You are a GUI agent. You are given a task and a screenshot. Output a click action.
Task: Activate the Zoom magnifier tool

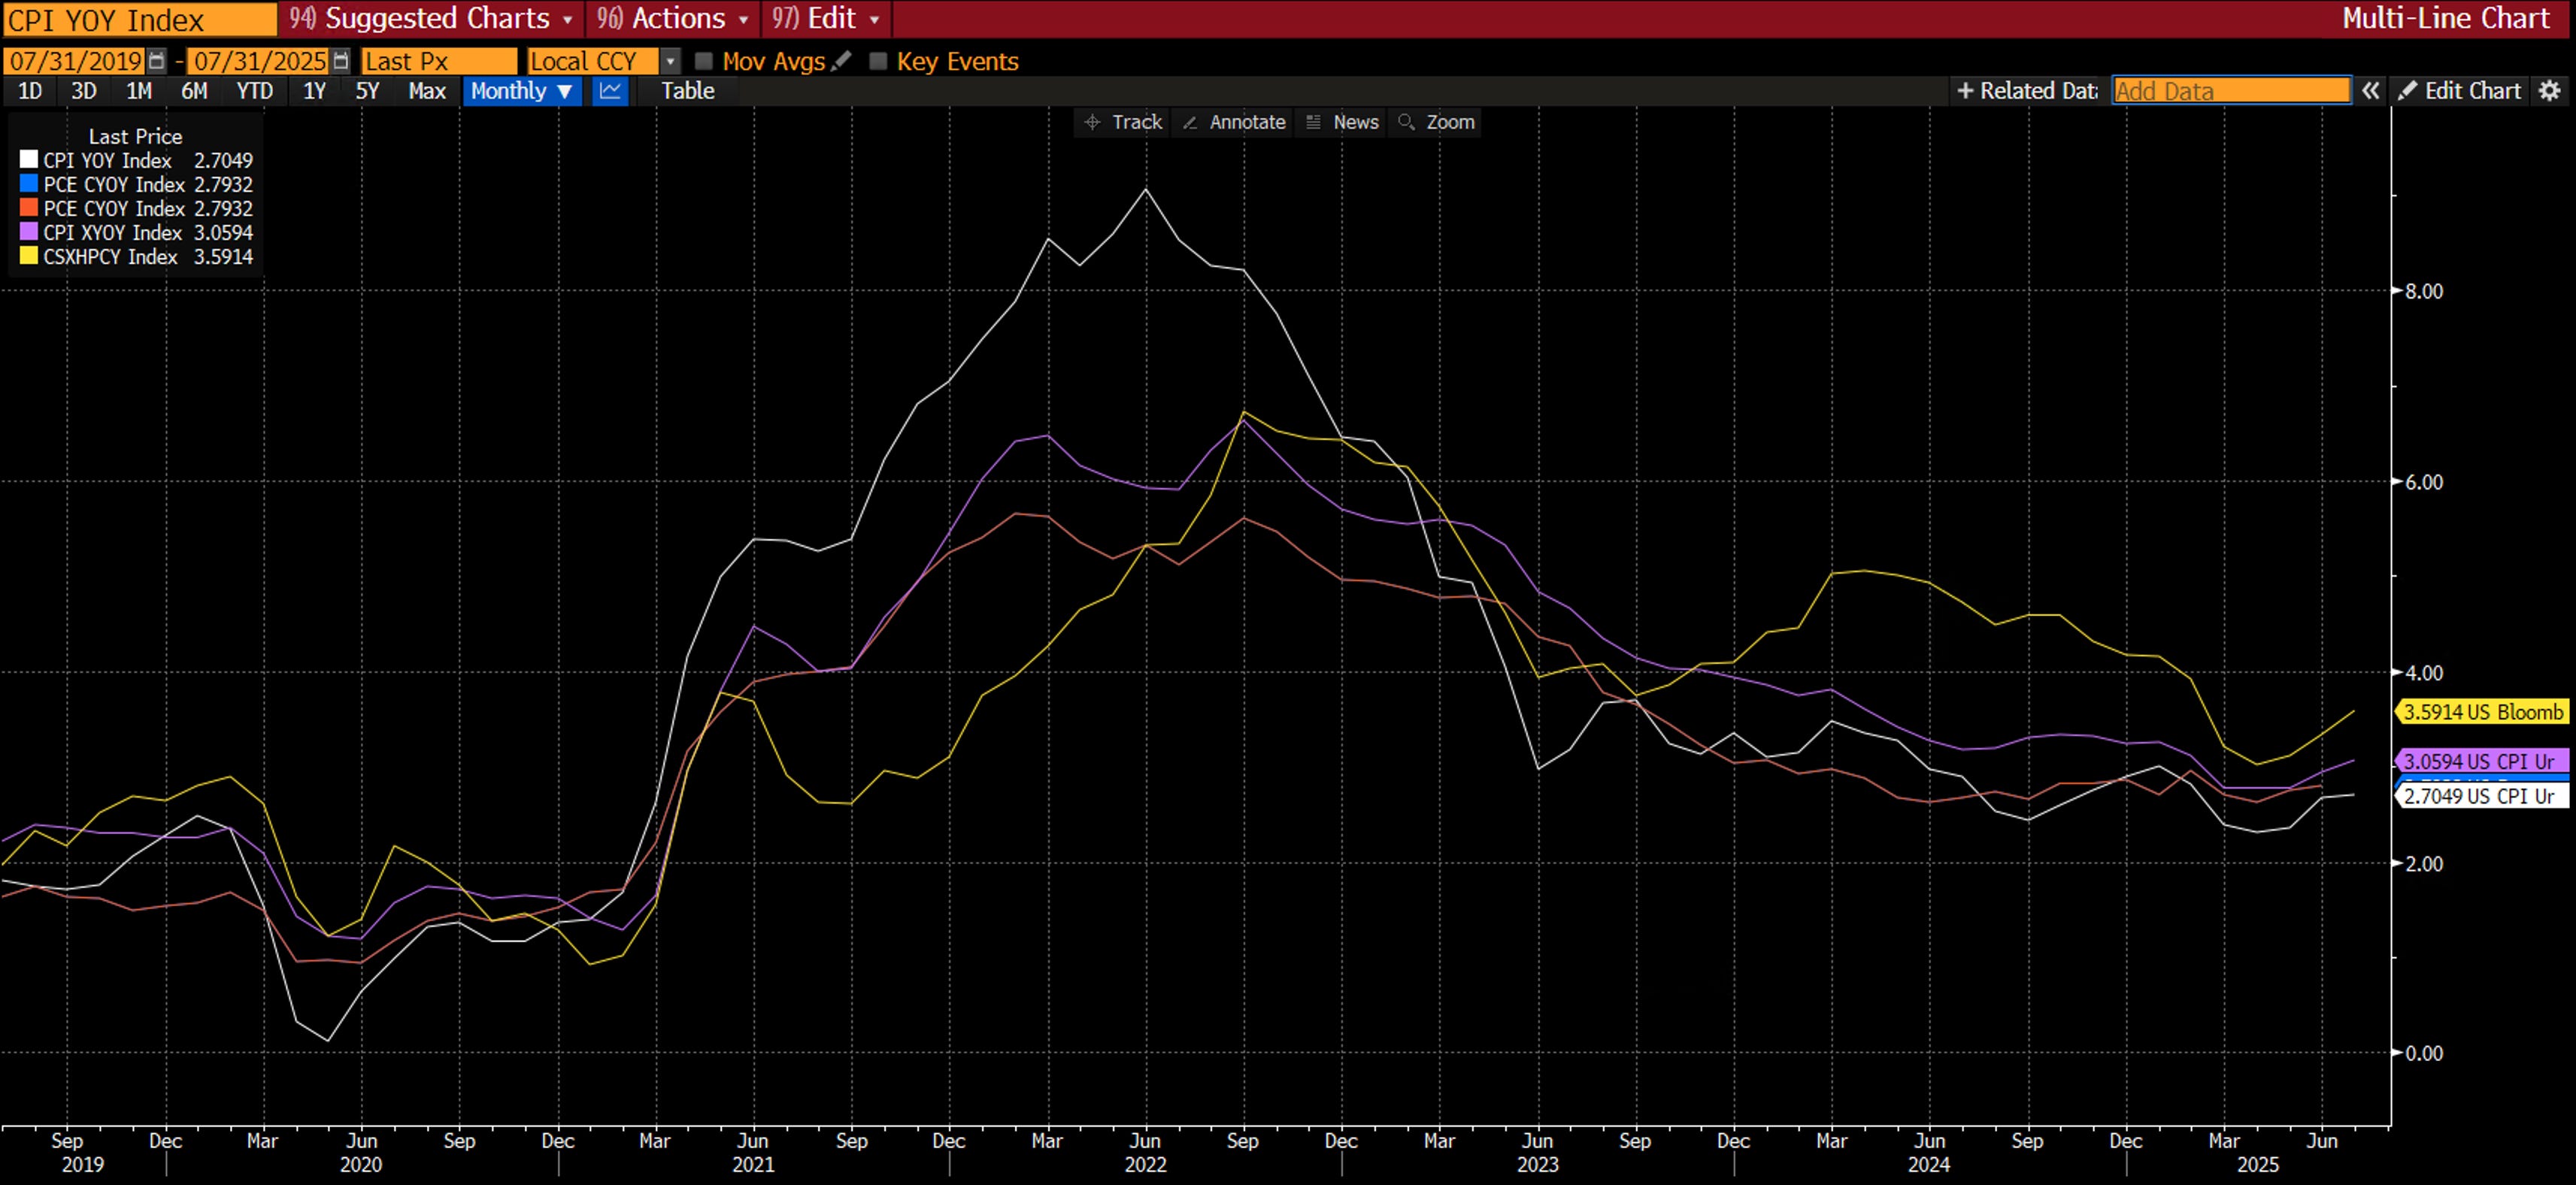tap(1436, 122)
